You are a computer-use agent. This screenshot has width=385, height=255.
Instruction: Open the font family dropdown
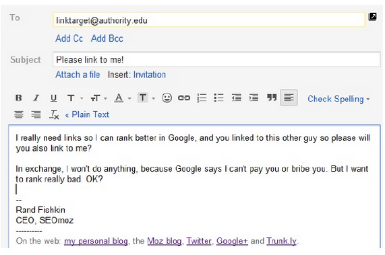pyautogui.click(x=75, y=98)
